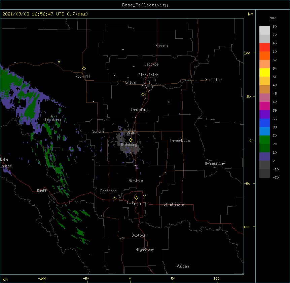290x283 pixels.
Task: Click the Drumheller label
Action: (x=215, y=164)
